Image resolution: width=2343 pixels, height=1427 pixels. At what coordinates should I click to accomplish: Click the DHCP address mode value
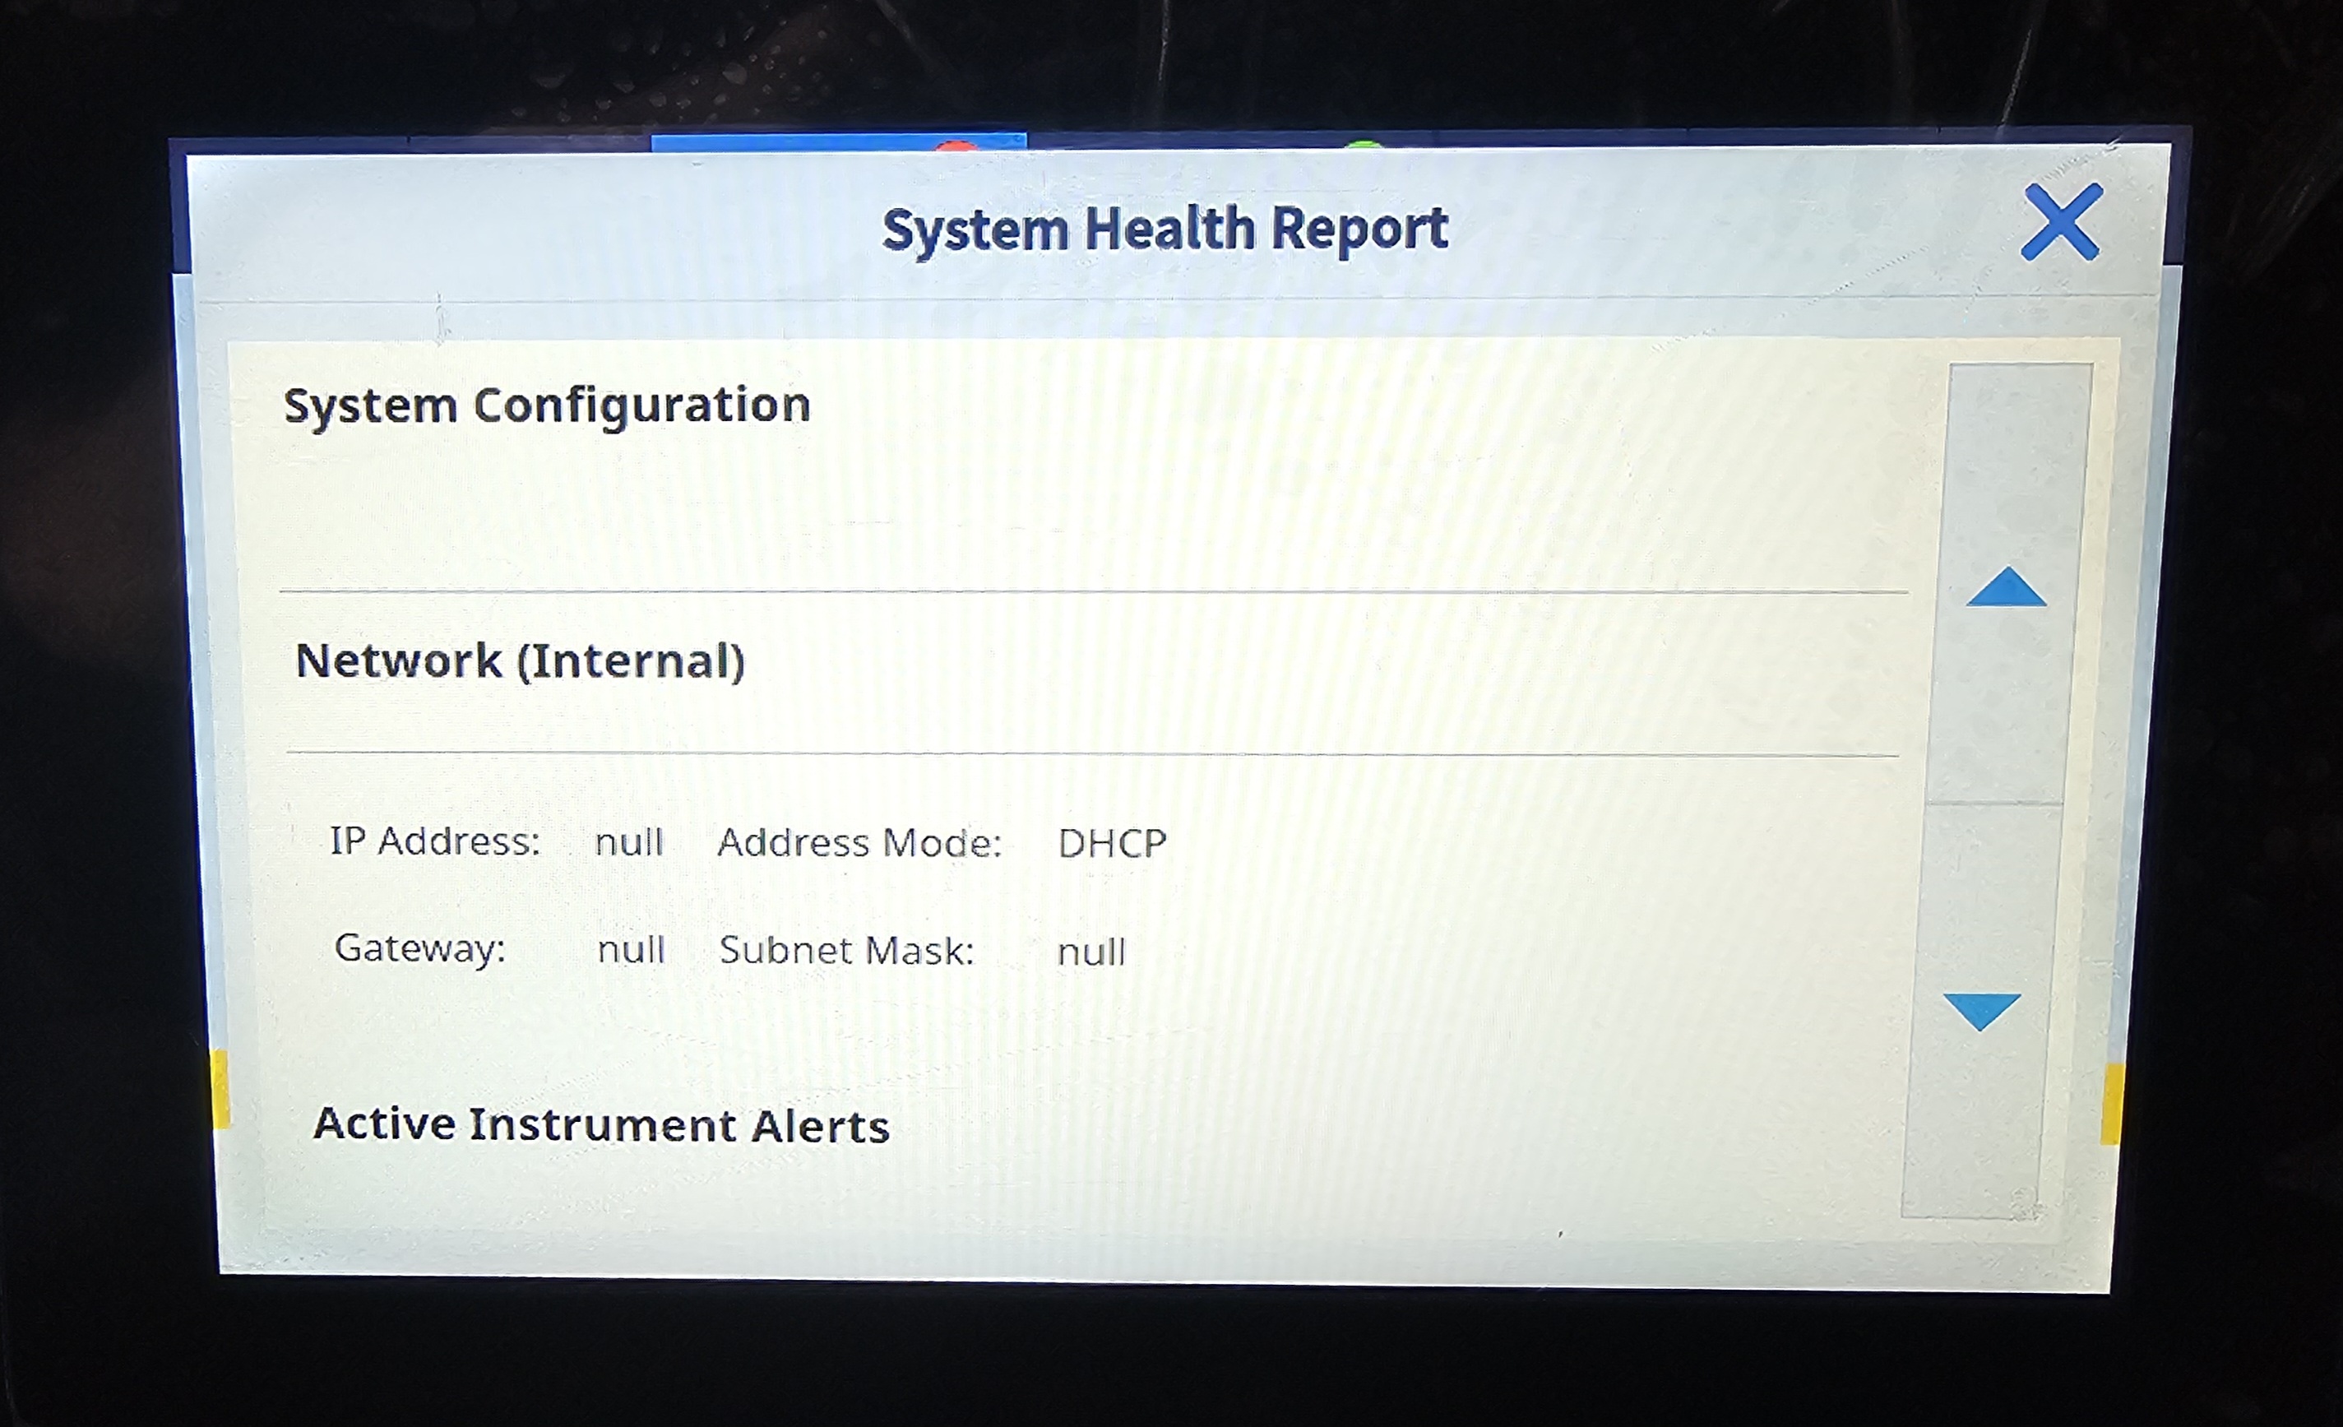coord(1112,843)
